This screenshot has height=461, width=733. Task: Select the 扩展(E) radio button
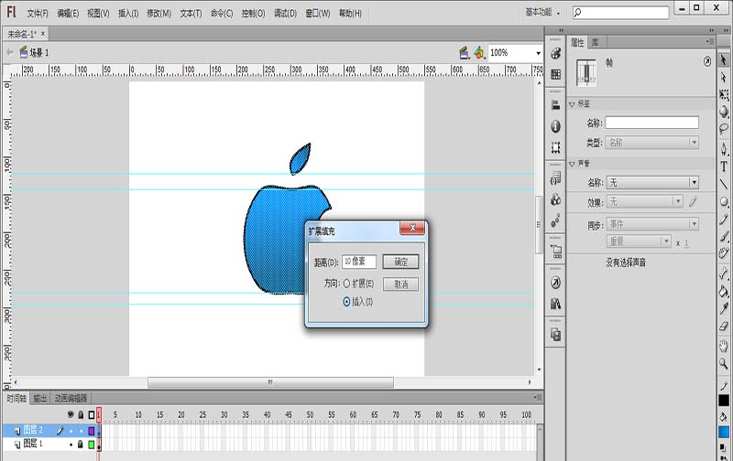(346, 284)
